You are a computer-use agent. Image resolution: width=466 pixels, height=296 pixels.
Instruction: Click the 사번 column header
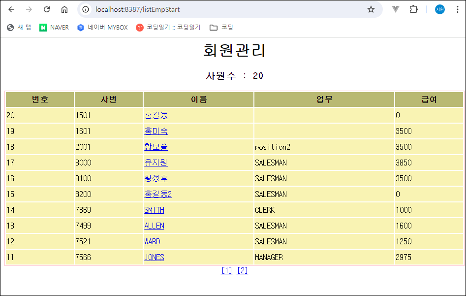coord(108,99)
